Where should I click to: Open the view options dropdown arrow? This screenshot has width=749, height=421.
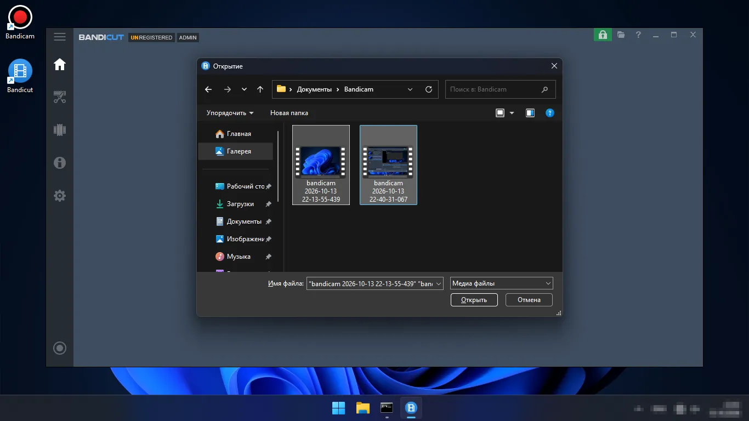click(x=512, y=113)
